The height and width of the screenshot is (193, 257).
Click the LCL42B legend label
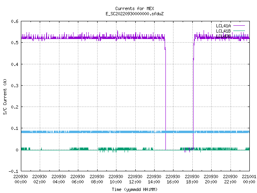coord(223,36)
